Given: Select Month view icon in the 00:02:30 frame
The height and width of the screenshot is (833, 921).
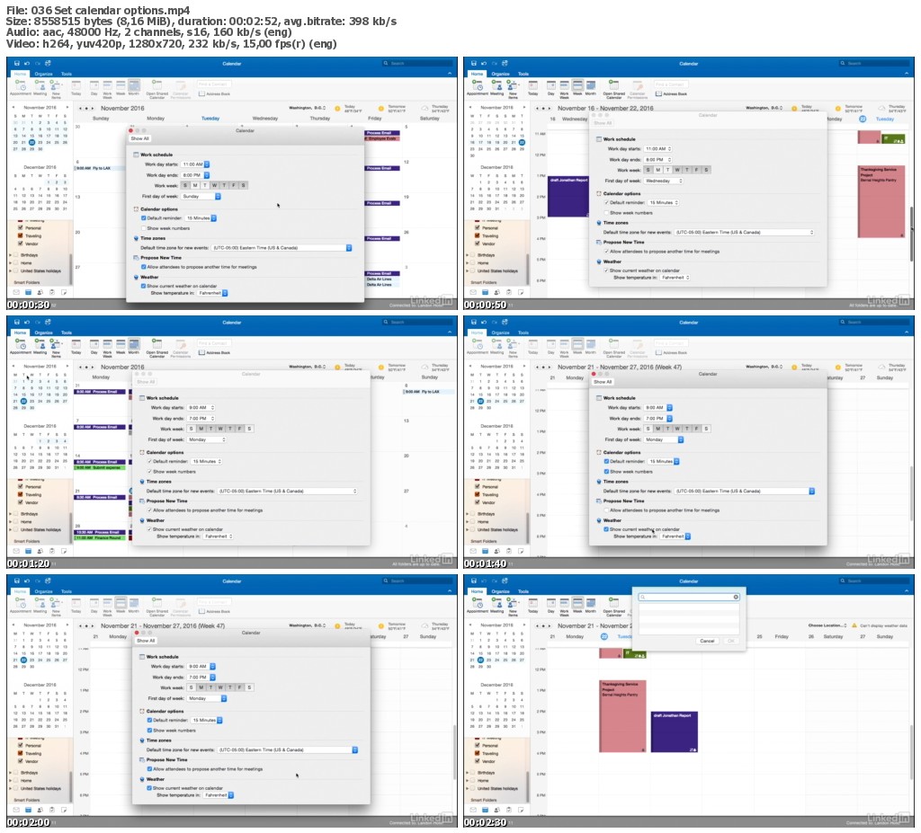Looking at the screenshot, I should [x=591, y=604].
